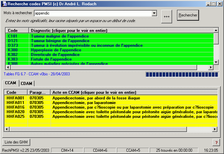Click the blue progress bar
The width and height of the screenshot is (224, 154).
pos(182,74)
